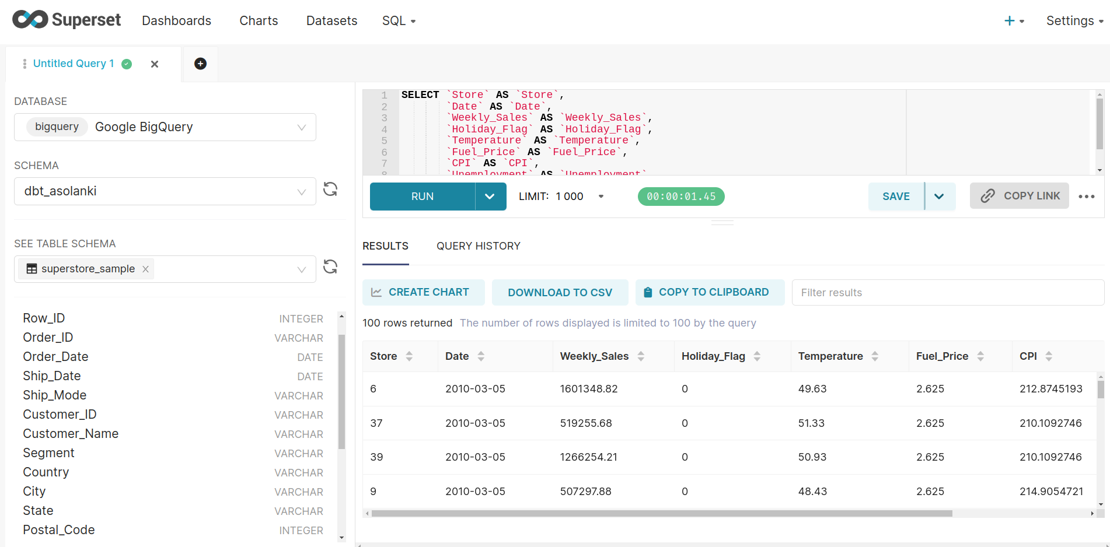Select the Row_ID column entry

click(x=173, y=318)
